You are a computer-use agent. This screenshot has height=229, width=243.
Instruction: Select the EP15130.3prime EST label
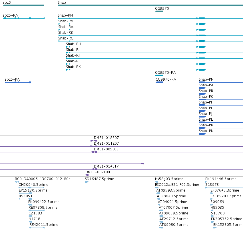33,190
